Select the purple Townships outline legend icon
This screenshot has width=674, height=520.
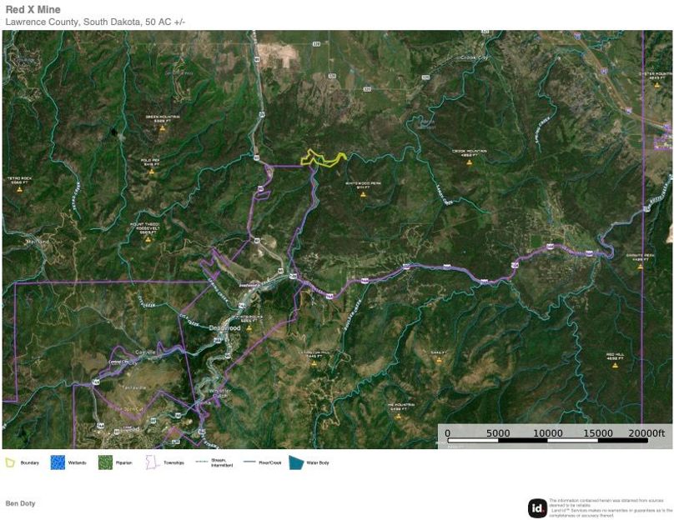pyautogui.click(x=153, y=462)
